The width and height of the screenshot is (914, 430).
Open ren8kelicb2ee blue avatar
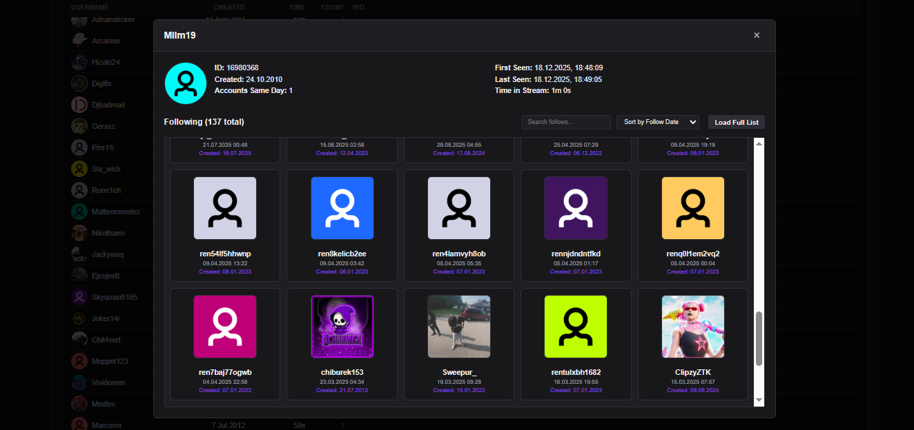342,208
